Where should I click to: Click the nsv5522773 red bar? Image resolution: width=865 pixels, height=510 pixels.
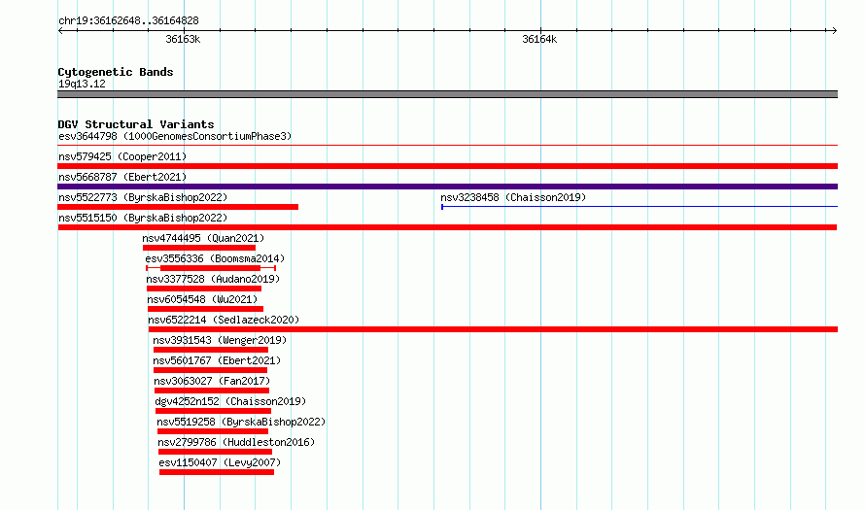(178, 207)
